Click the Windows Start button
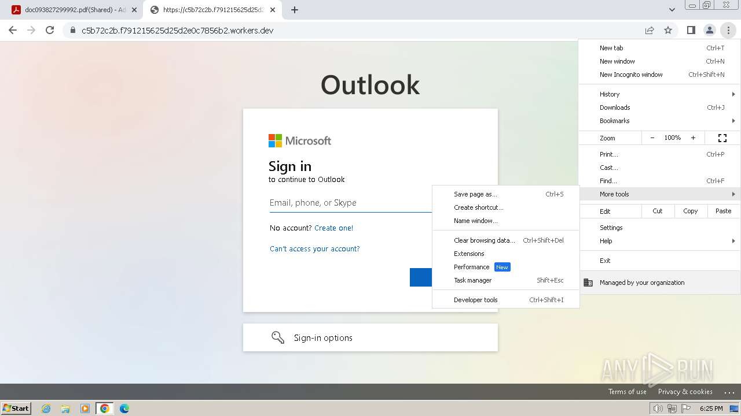 click(16, 408)
